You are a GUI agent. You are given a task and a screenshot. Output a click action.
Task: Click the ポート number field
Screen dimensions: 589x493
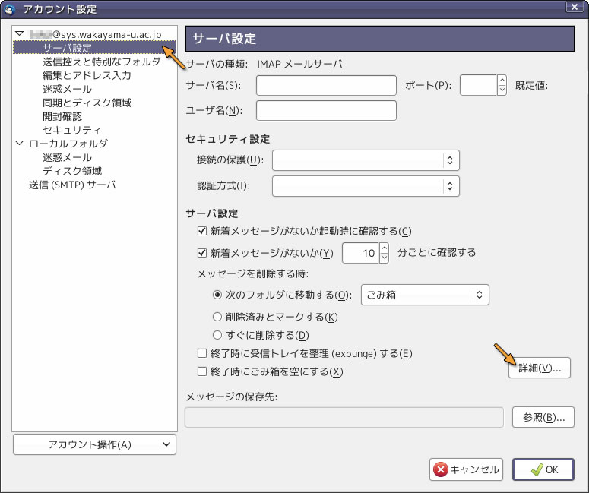479,86
